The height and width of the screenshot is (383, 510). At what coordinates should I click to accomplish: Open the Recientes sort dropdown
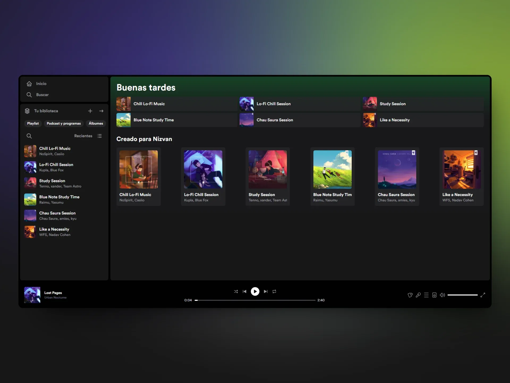[x=88, y=136]
